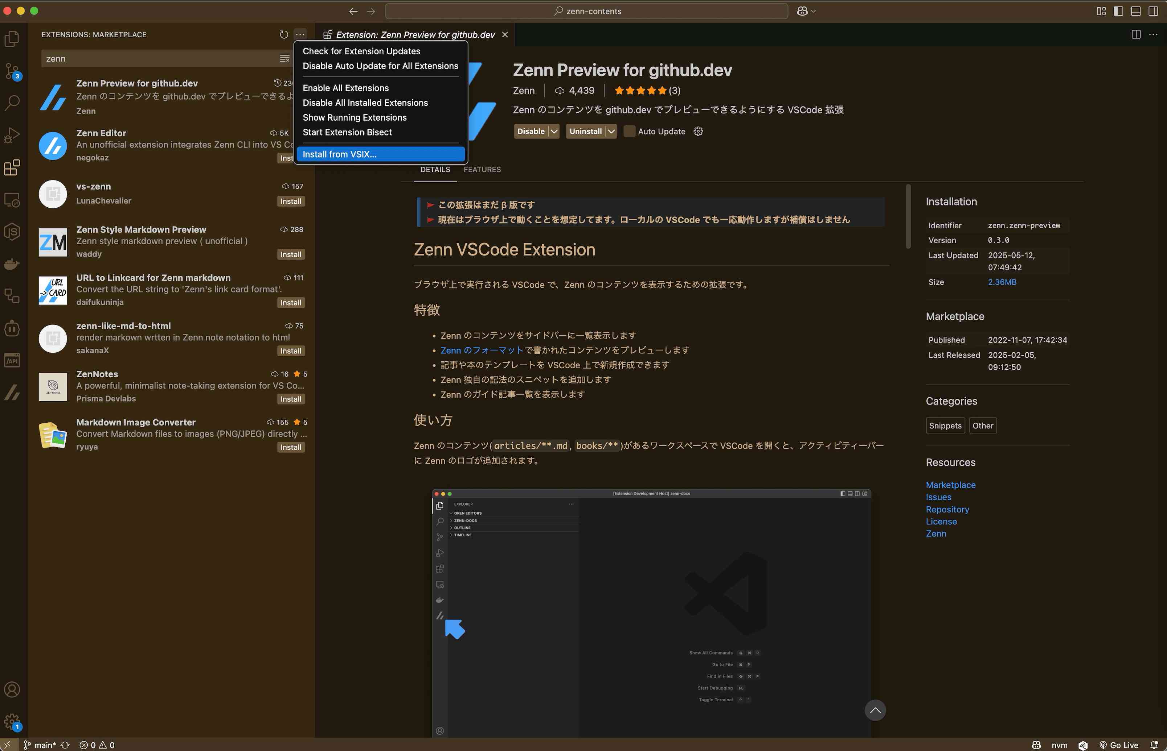Toggle primary side bar layout button
Image resolution: width=1167 pixels, height=751 pixels.
point(1118,11)
